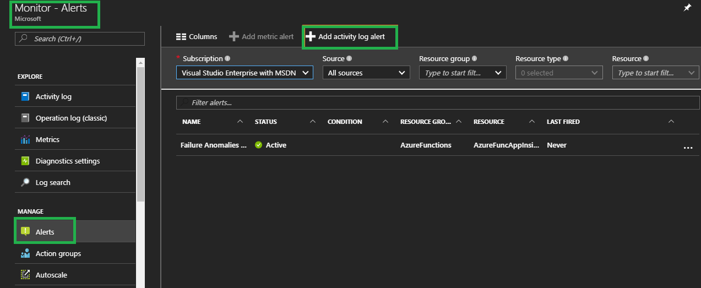Click the Columns button
This screenshot has height=288, width=701.
click(197, 37)
